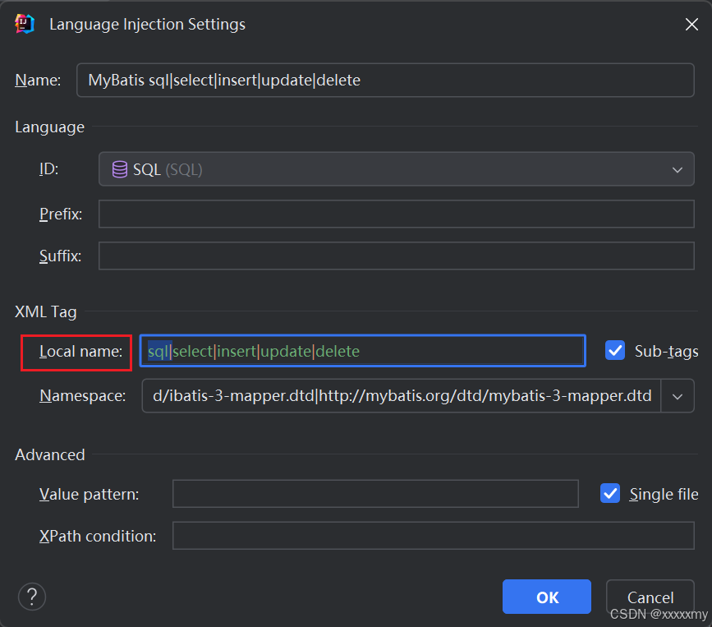This screenshot has height=627, width=712.
Task: Click the SQL database icon in the ID field
Action: coord(119,168)
